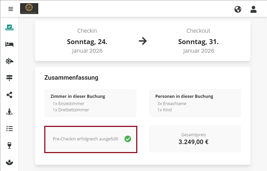Viewport: 267px width, 171px height.
Task: Open the user profile icon
Action: 253,9
